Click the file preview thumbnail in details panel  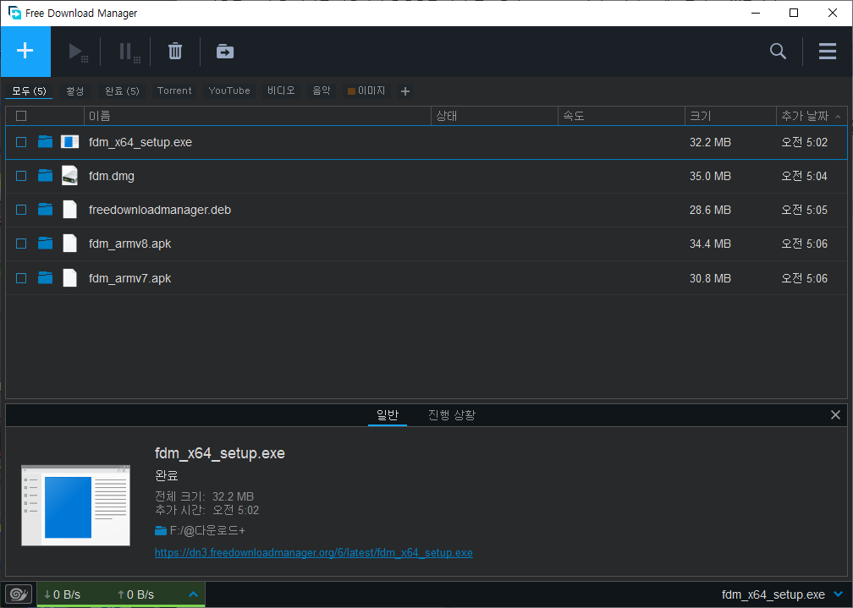[75, 505]
